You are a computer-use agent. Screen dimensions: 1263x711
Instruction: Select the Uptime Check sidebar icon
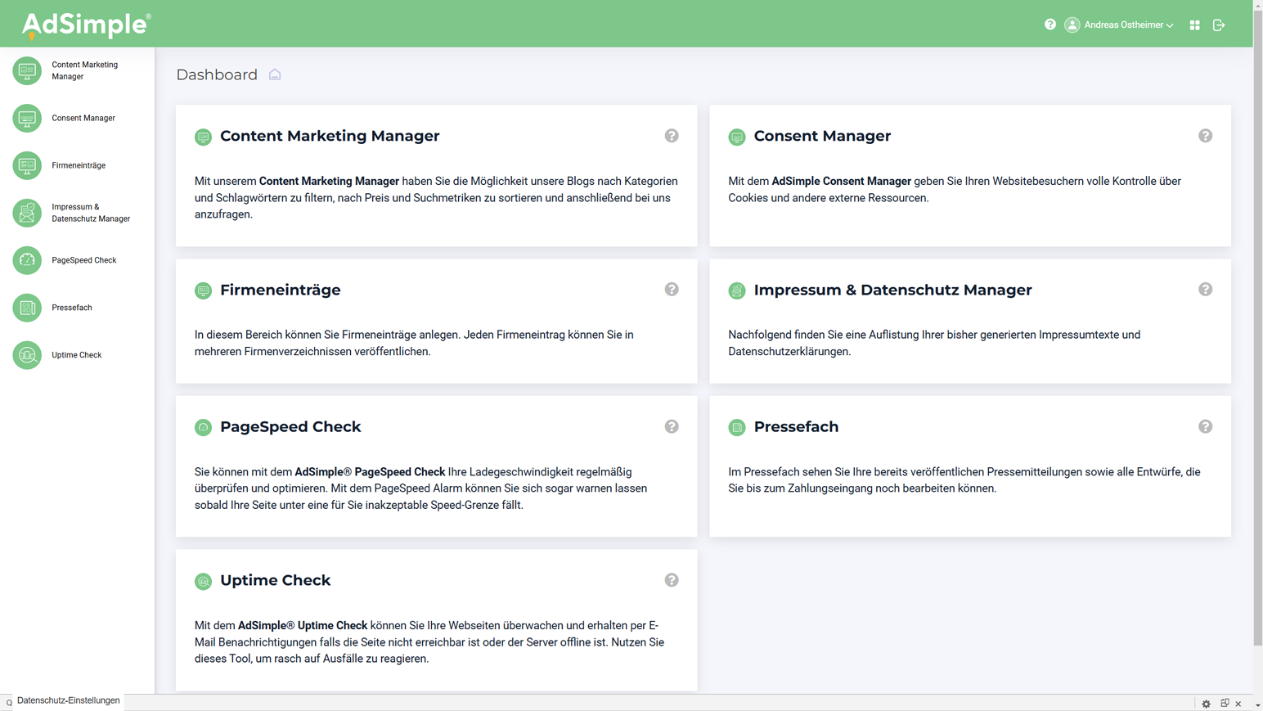click(27, 355)
